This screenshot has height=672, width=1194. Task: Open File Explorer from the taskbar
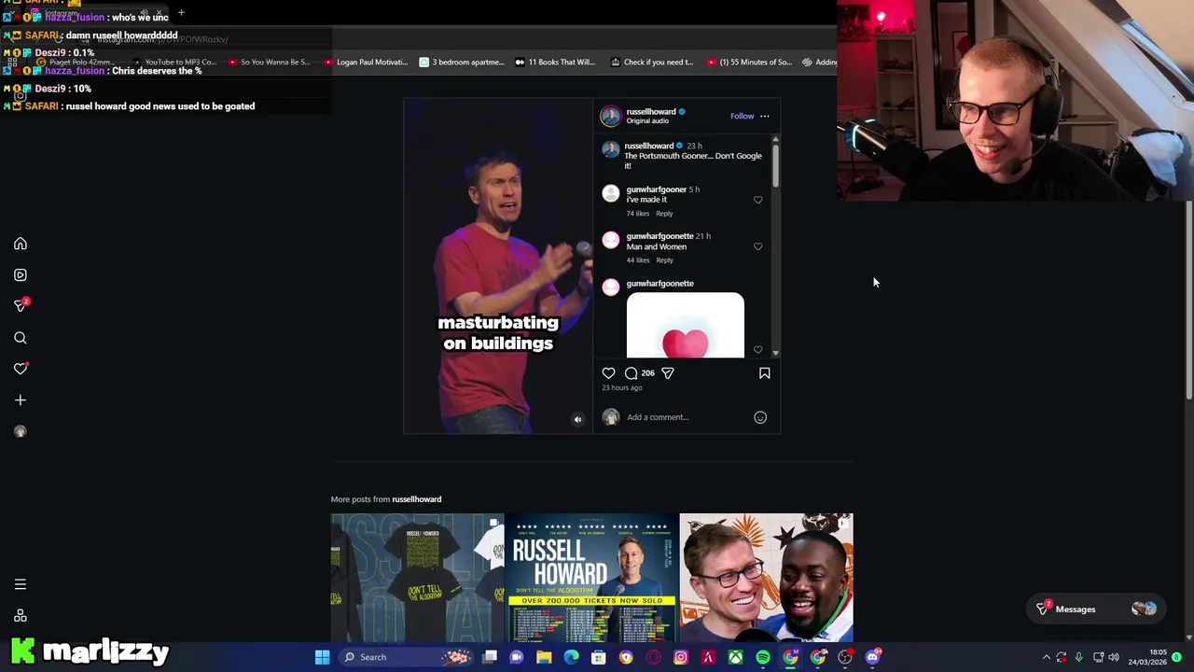544,657
